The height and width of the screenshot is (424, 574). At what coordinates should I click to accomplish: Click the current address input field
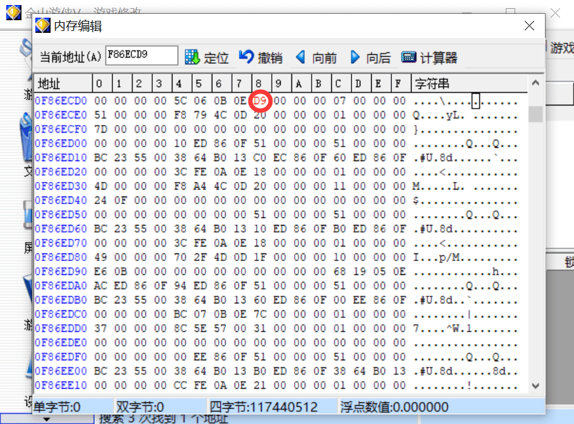point(142,55)
